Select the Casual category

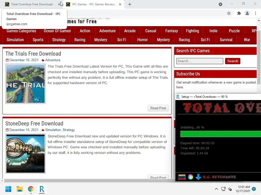point(151,31)
